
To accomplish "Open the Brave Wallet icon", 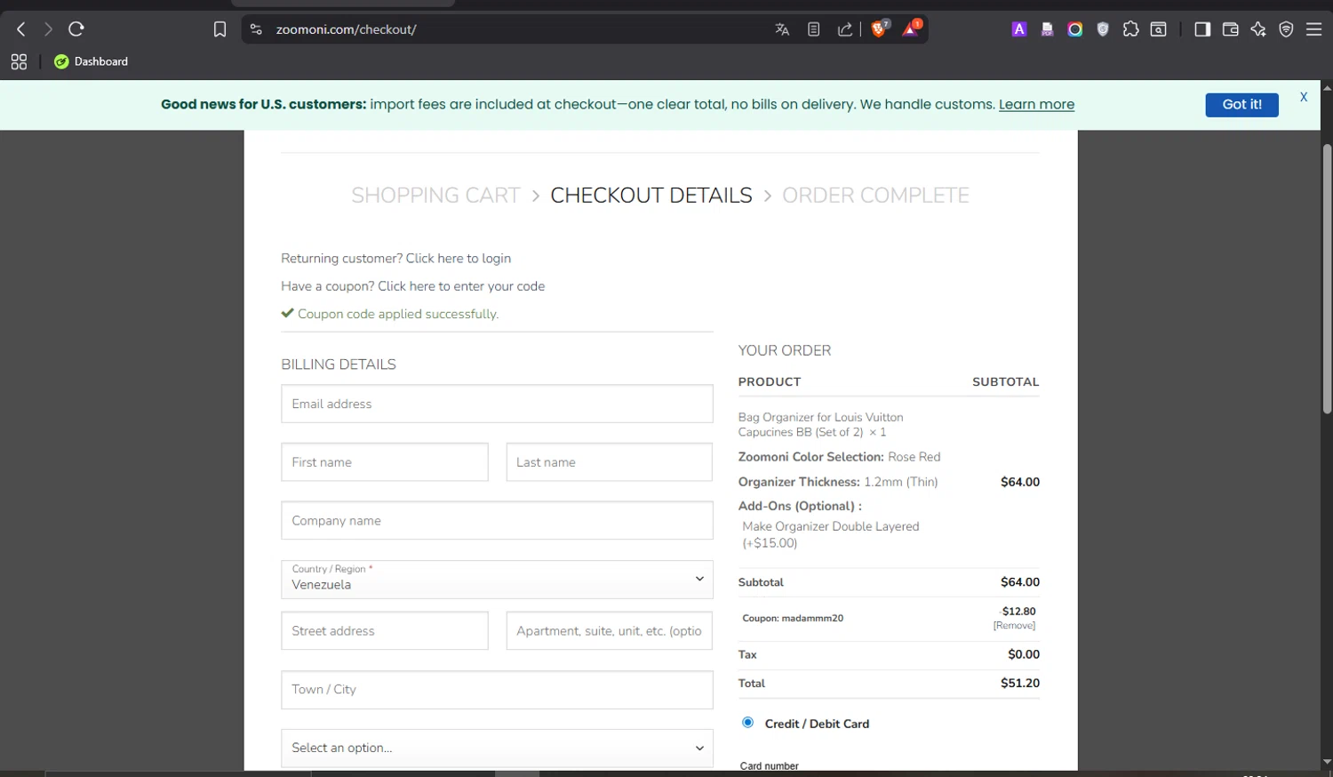I will pyautogui.click(x=1230, y=29).
